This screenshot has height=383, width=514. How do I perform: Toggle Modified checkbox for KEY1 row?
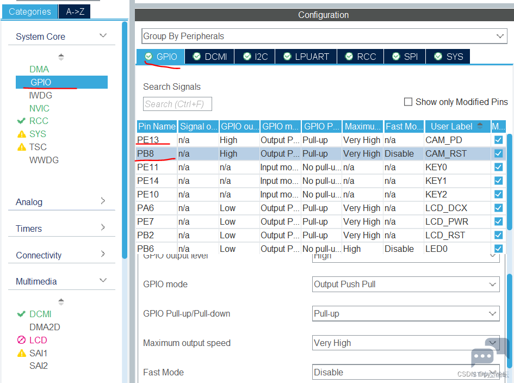coord(498,181)
